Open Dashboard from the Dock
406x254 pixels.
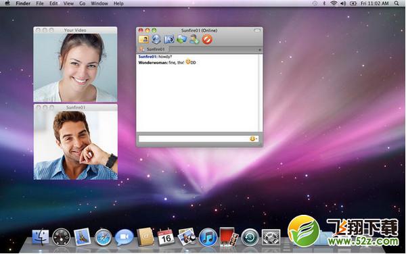(61, 237)
